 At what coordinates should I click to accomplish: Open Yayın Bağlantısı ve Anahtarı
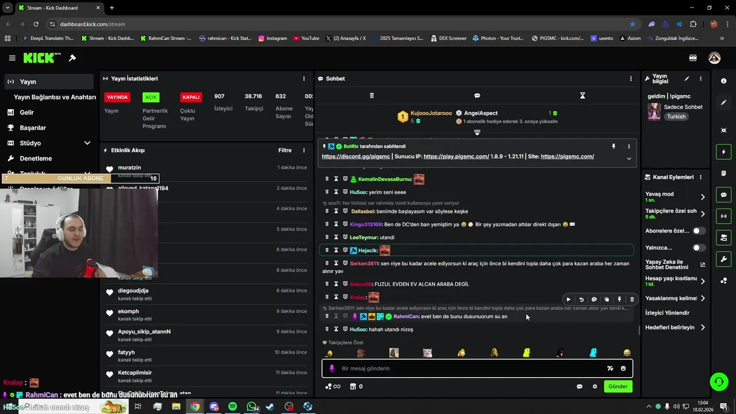(x=55, y=97)
